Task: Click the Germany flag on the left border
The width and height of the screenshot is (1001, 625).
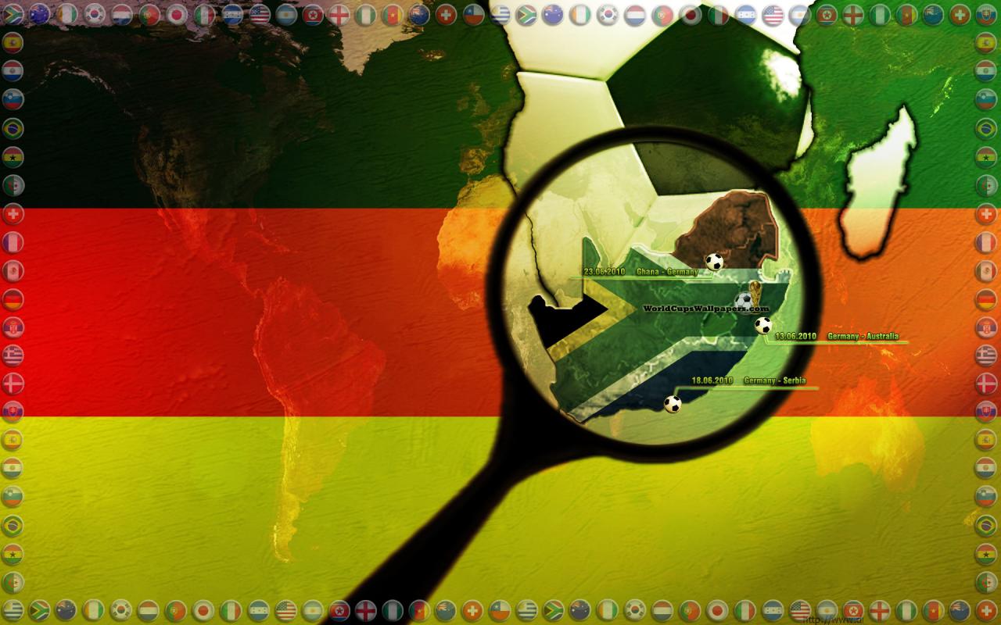Action: click(13, 299)
